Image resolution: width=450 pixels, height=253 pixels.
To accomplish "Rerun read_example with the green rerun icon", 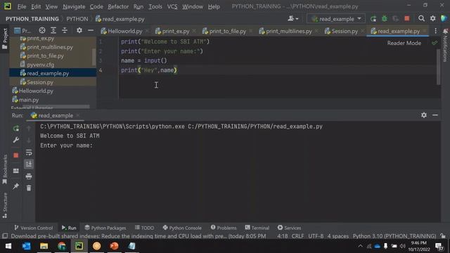I will (x=16, y=128).
